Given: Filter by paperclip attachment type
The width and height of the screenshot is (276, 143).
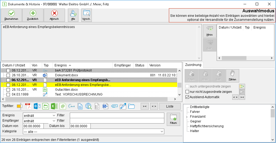Looking at the screenshot, I should pos(114,106).
